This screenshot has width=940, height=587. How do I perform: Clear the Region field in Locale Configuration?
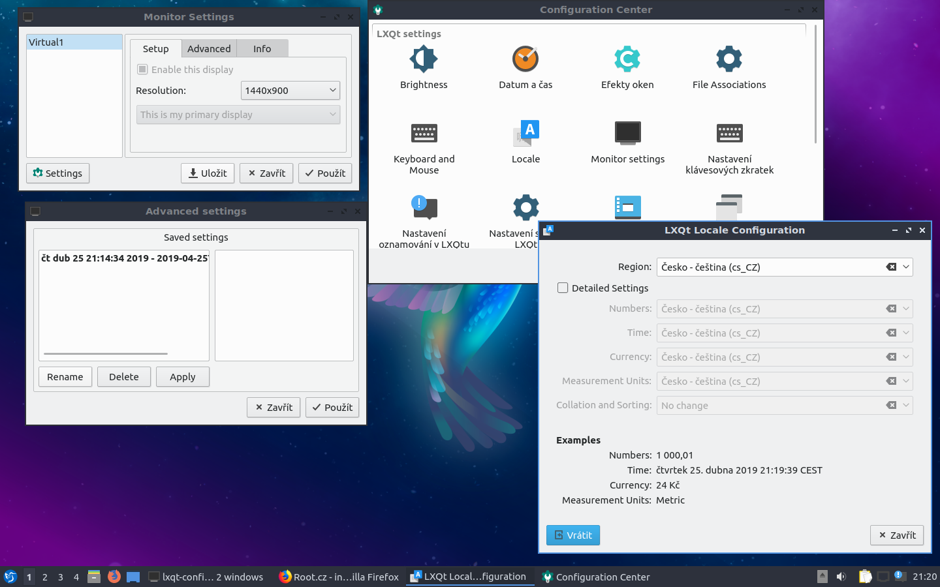point(891,267)
